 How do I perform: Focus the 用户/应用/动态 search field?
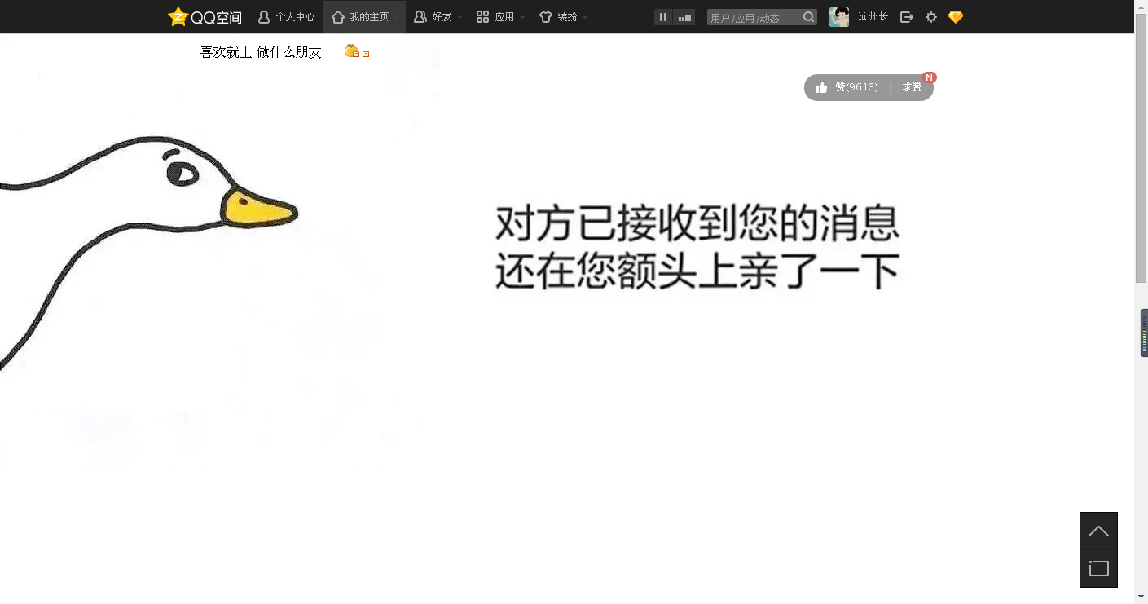tap(754, 17)
